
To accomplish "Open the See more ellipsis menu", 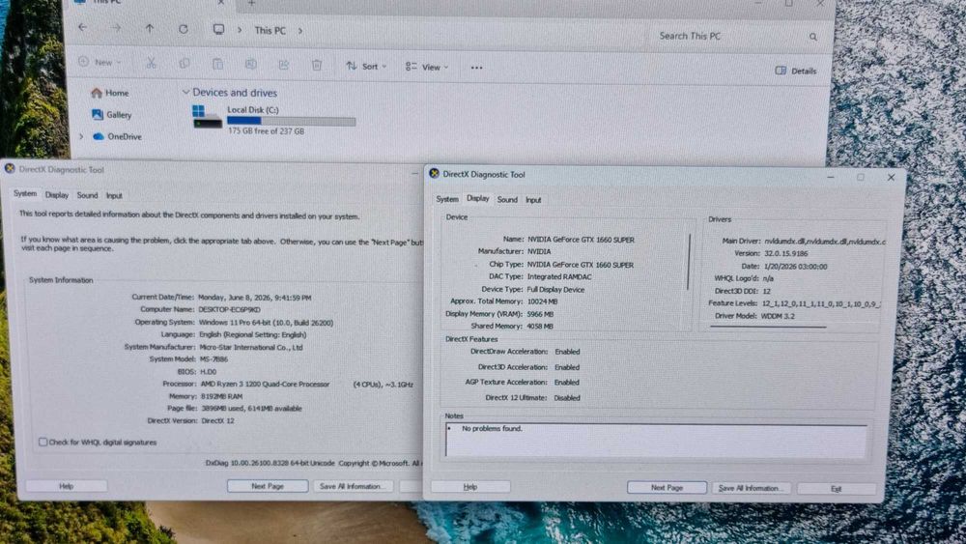I will tap(477, 68).
